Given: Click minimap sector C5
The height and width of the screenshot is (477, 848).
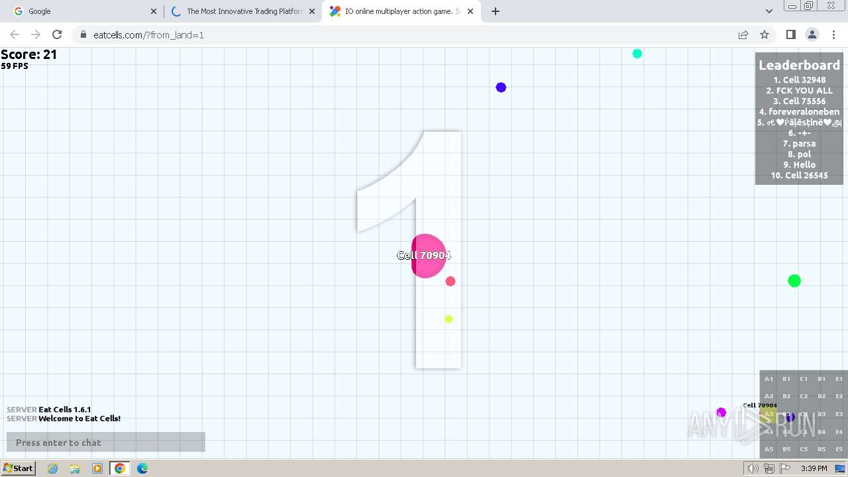Looking at the screenshot, I should [x=804, y=449].
